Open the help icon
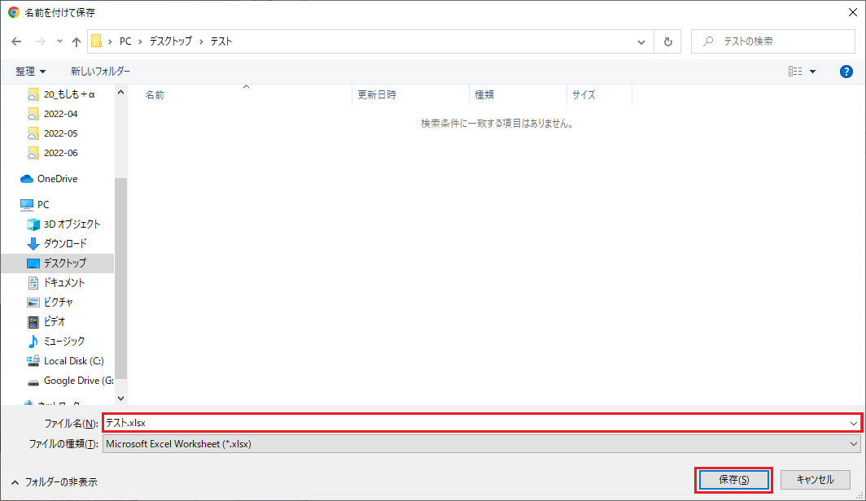 tap(846, 71)
